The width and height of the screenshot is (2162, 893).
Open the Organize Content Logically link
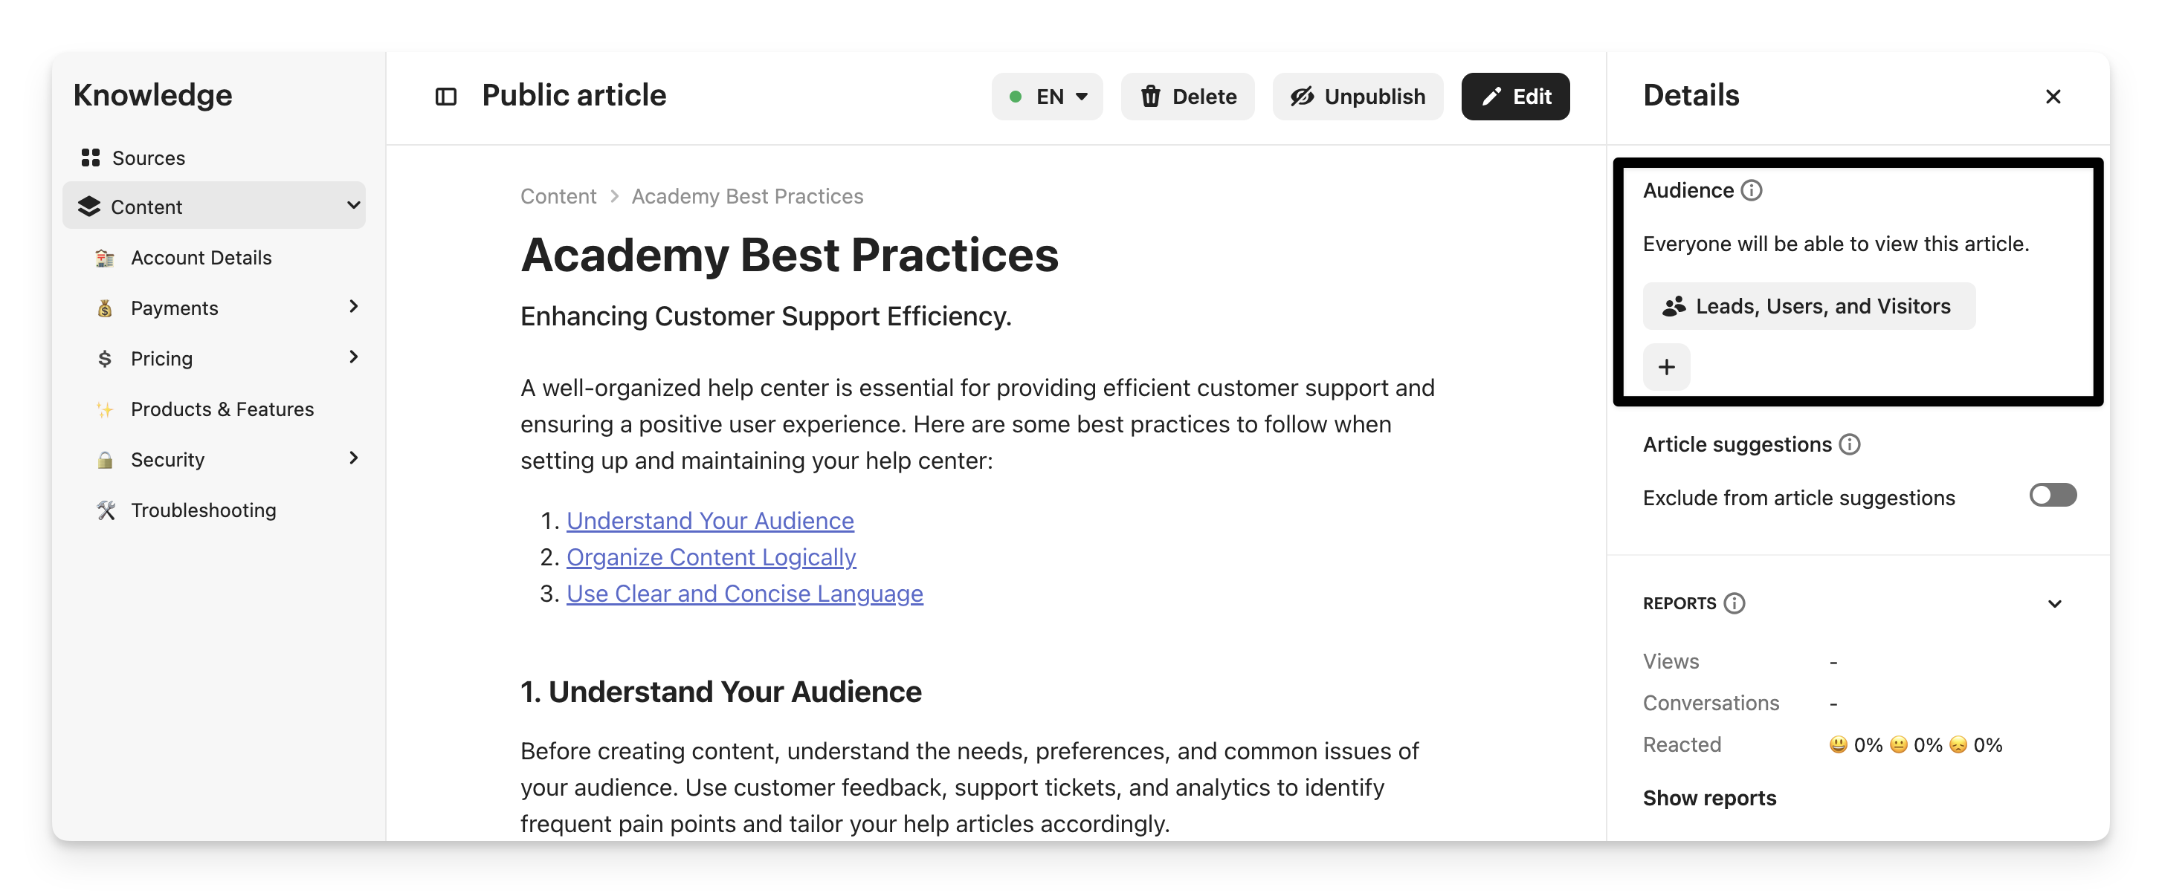coord(711,556)
